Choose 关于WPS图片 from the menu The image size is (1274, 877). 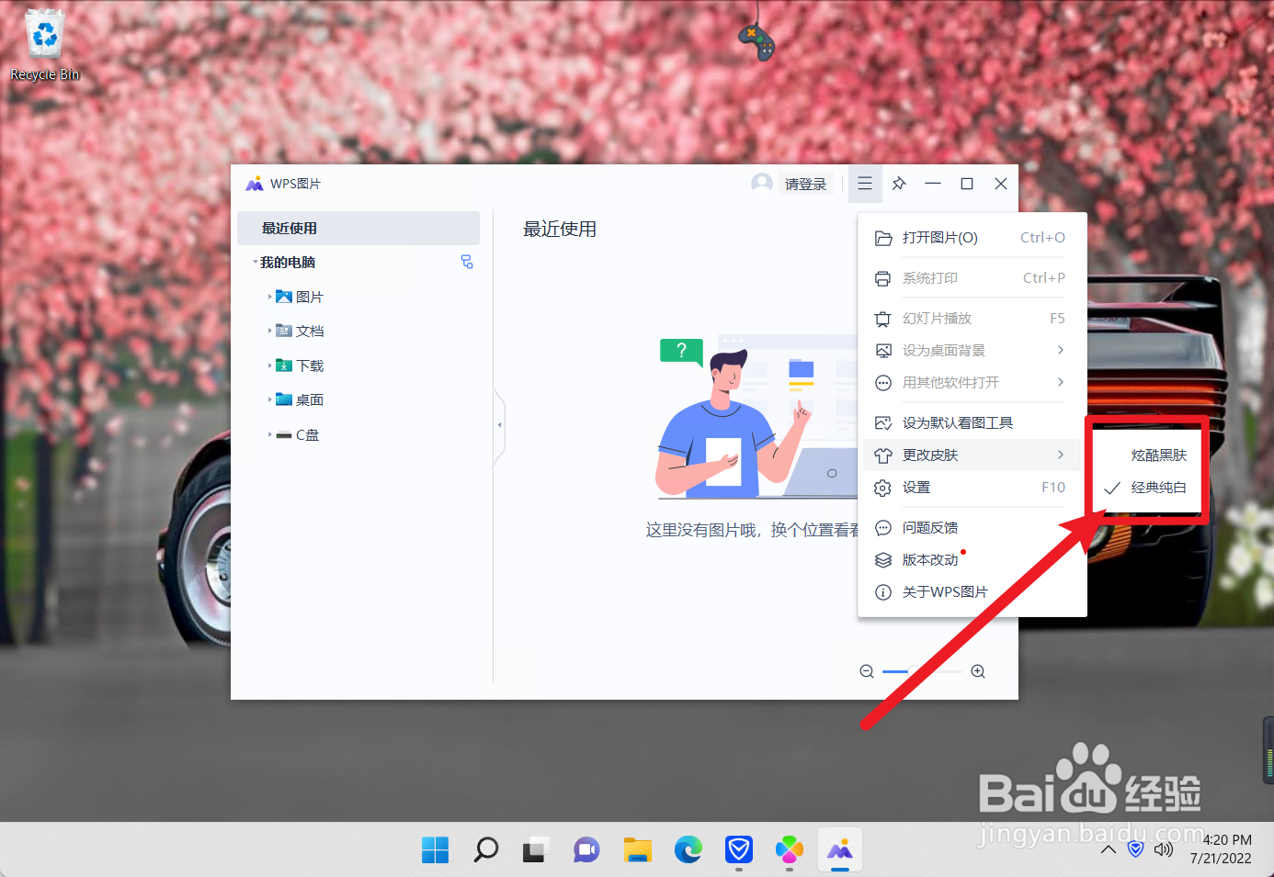(972, 592)
